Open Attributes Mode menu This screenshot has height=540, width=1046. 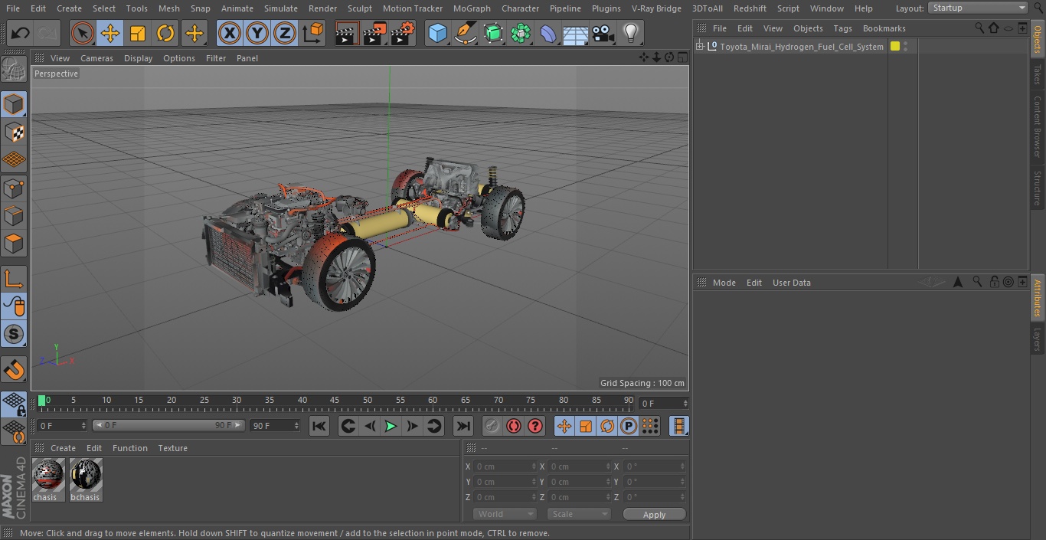(x=724, y=283)
